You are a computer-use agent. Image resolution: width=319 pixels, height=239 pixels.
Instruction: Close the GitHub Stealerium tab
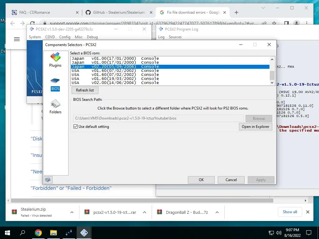coord(151,12)
